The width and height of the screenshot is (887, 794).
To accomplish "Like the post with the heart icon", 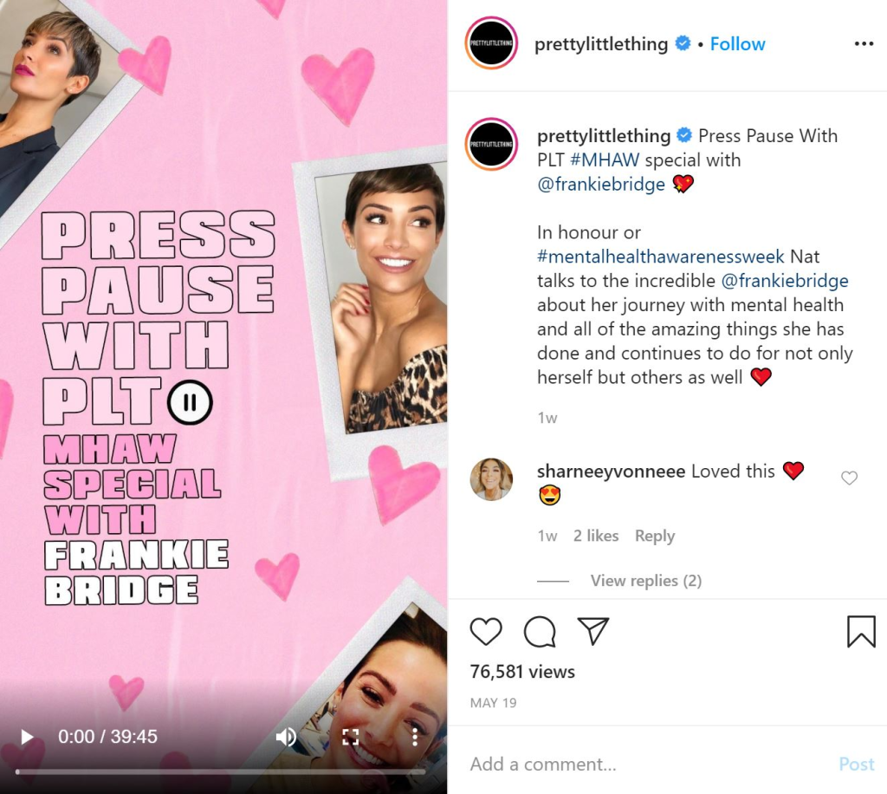I will (x=486, y=631).
